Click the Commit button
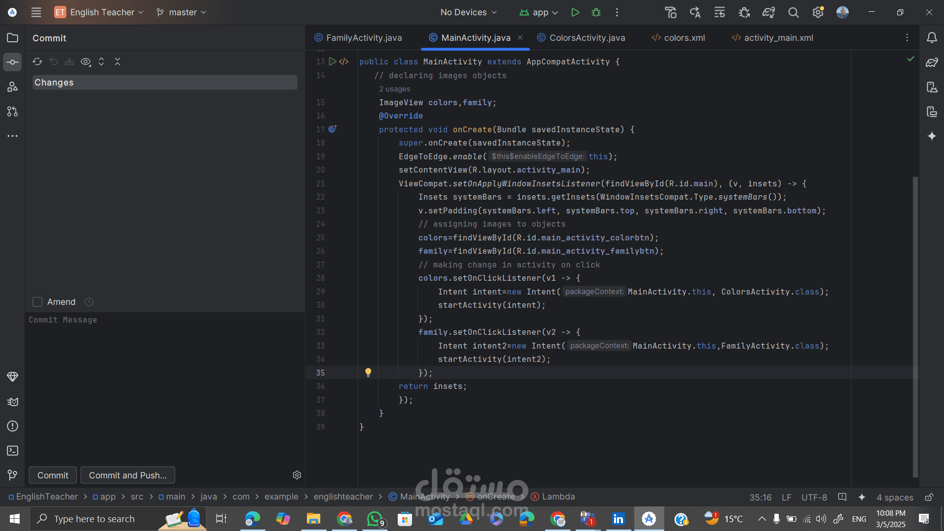 click(x=53, y=475)
